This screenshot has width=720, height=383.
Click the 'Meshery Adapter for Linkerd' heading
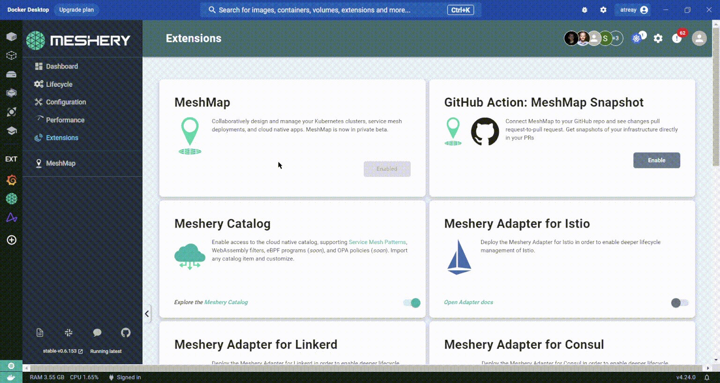coord(256,345)
